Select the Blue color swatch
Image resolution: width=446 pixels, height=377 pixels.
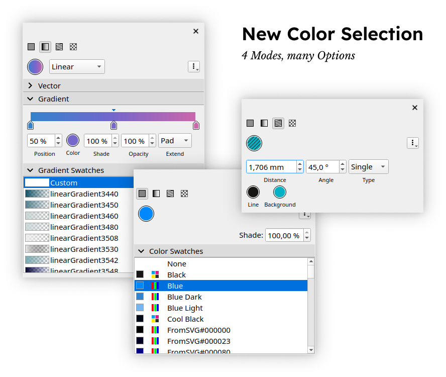point(221,286)
